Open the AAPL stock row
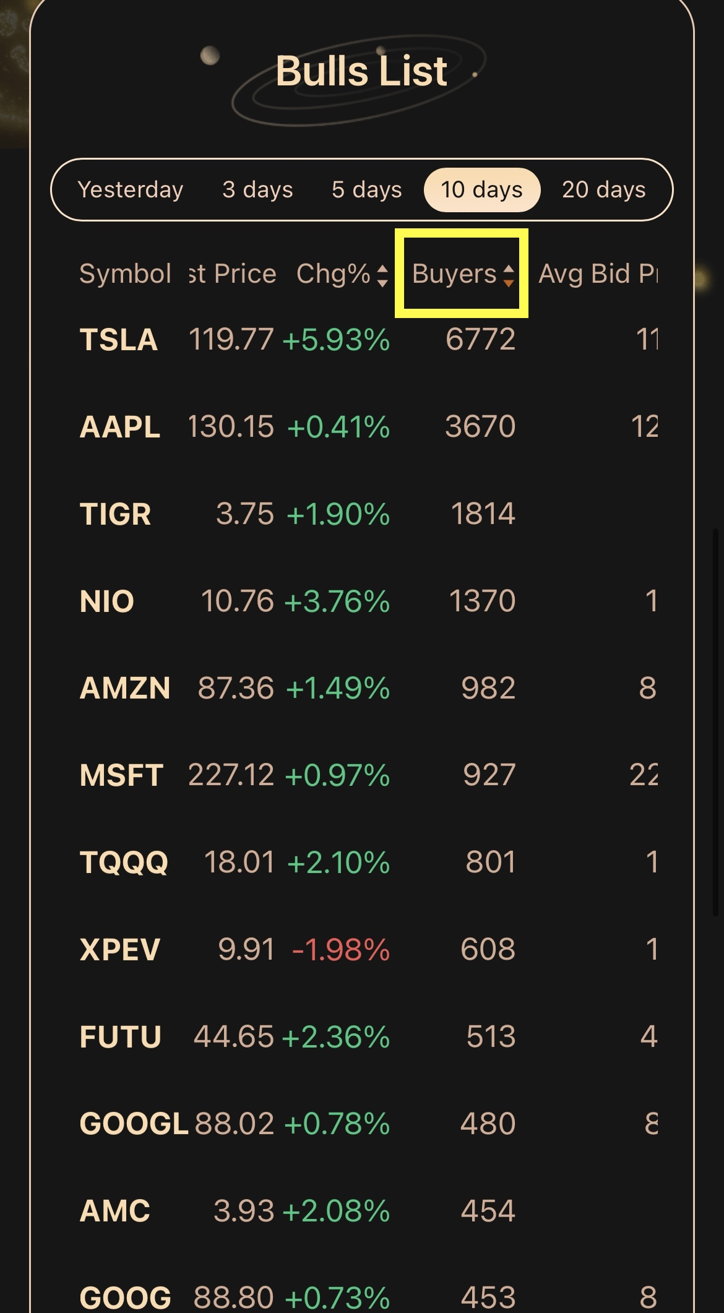This screenshot has height=1313, width=724. click(x=120, y=427)
